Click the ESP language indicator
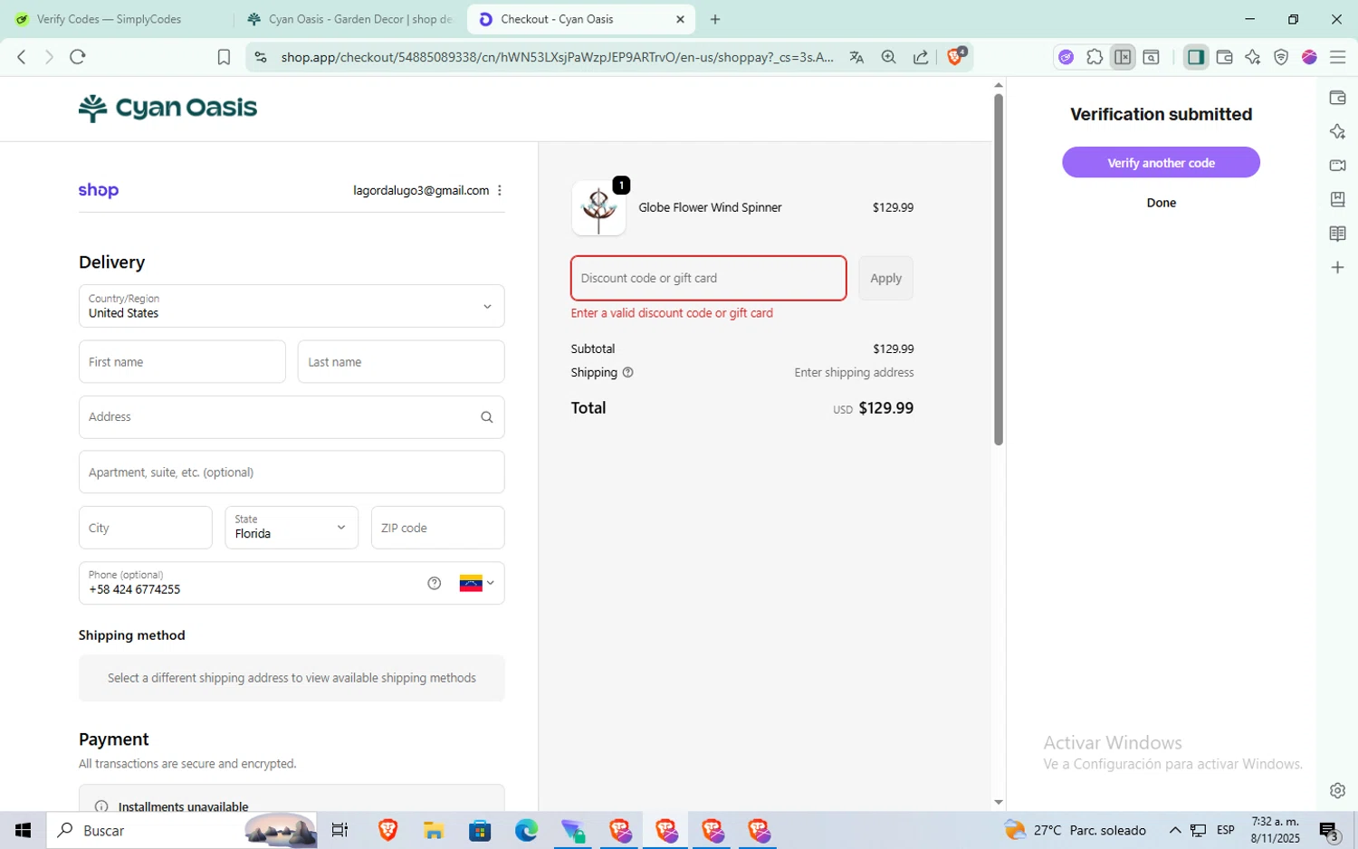The image size is (1358, 849). pos(1226,830)
